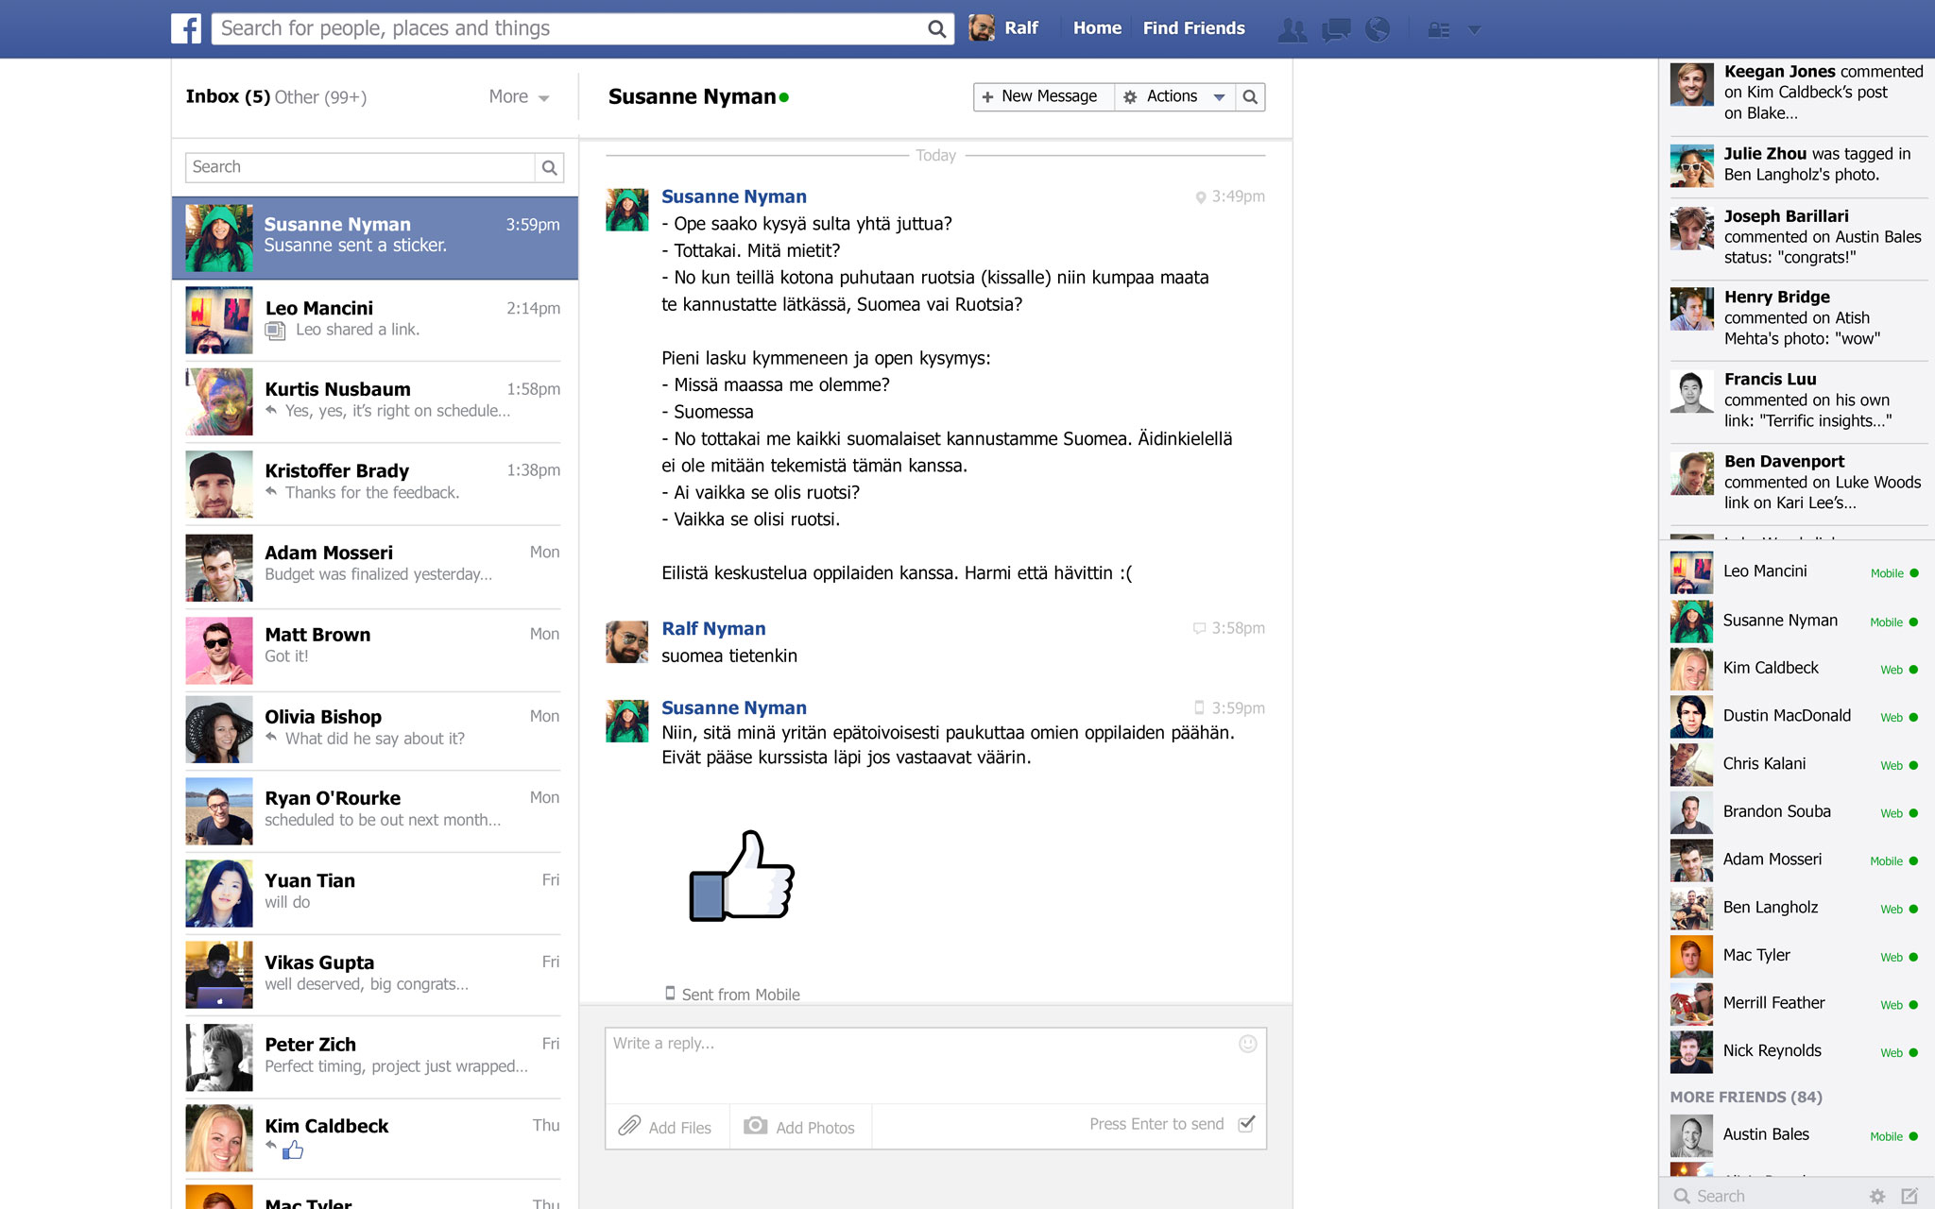Viewport: 1935px width, 1209px height.
Task: Open Find Friends link
Action: pos(1193,28)
